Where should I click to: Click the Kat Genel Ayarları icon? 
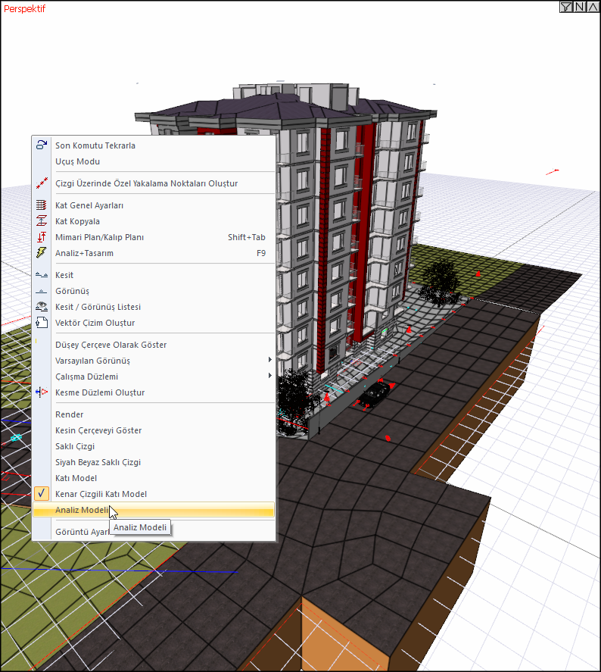tap(42, 205)
